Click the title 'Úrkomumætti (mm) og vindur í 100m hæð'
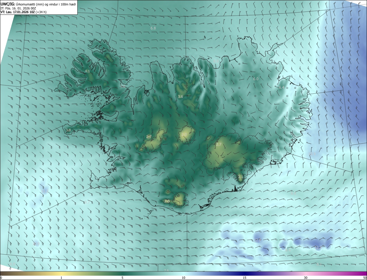The image size is (367, 280). tap(46, 4)
